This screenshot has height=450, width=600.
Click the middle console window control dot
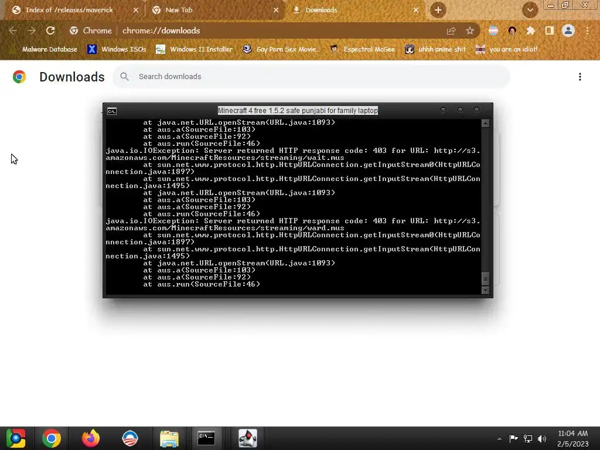pos(460,110)
